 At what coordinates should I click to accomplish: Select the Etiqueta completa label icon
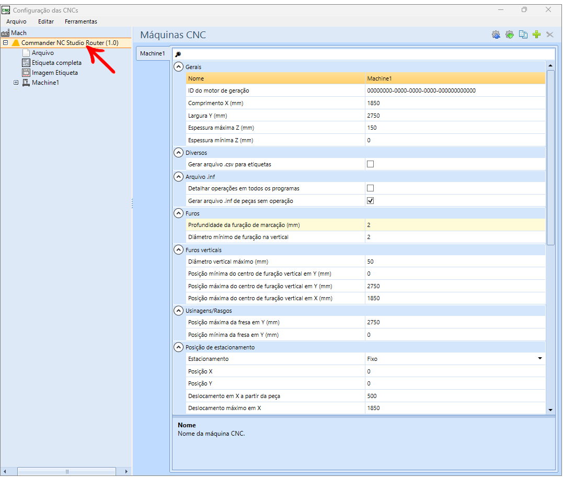click(26, 63)
